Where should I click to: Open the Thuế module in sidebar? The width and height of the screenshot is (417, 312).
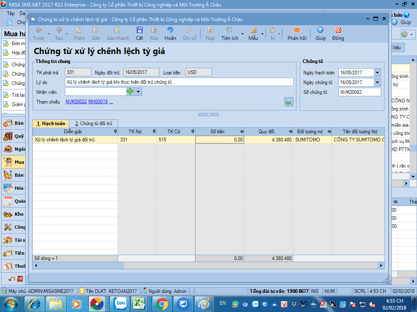pos(14,266)
